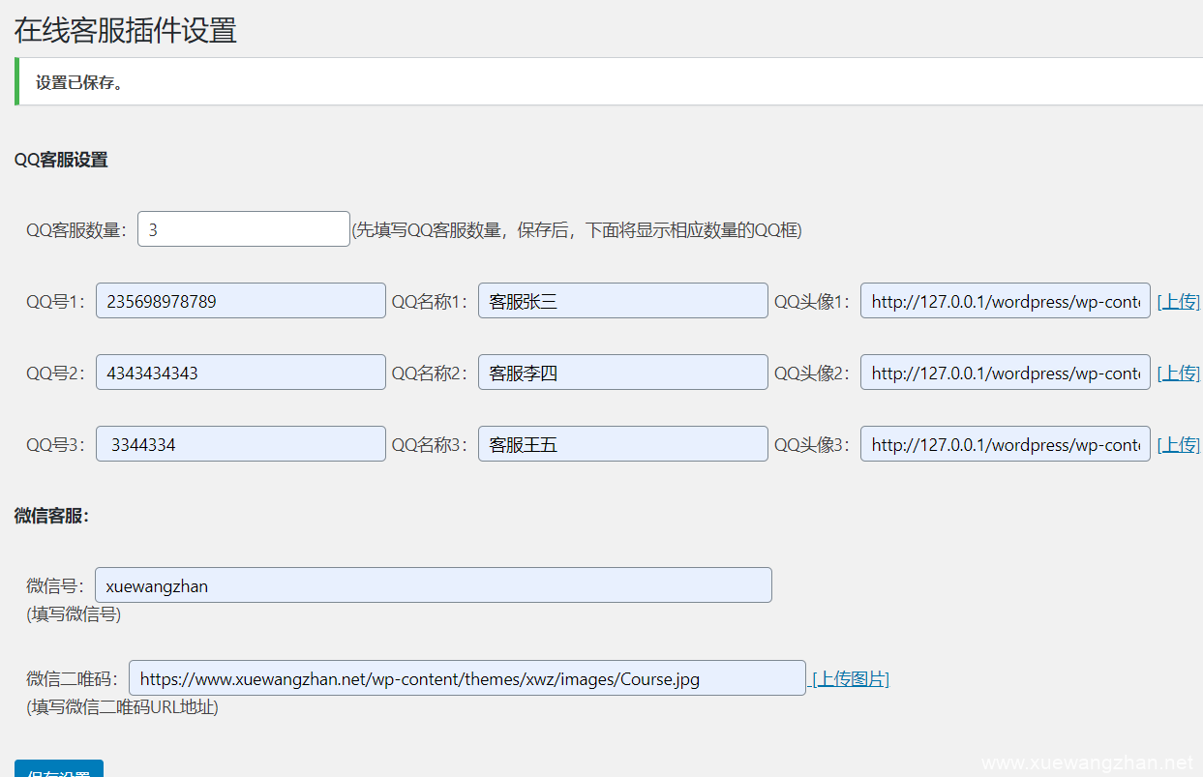Click the 微信二维码 label text
Screen dimensions: 1203x777
point(74,679)
